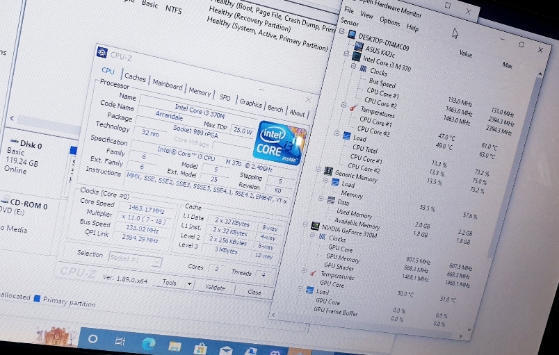
Task: Collapse the NVIDIA GeForce 310M tree node
Action: [306, 224]
